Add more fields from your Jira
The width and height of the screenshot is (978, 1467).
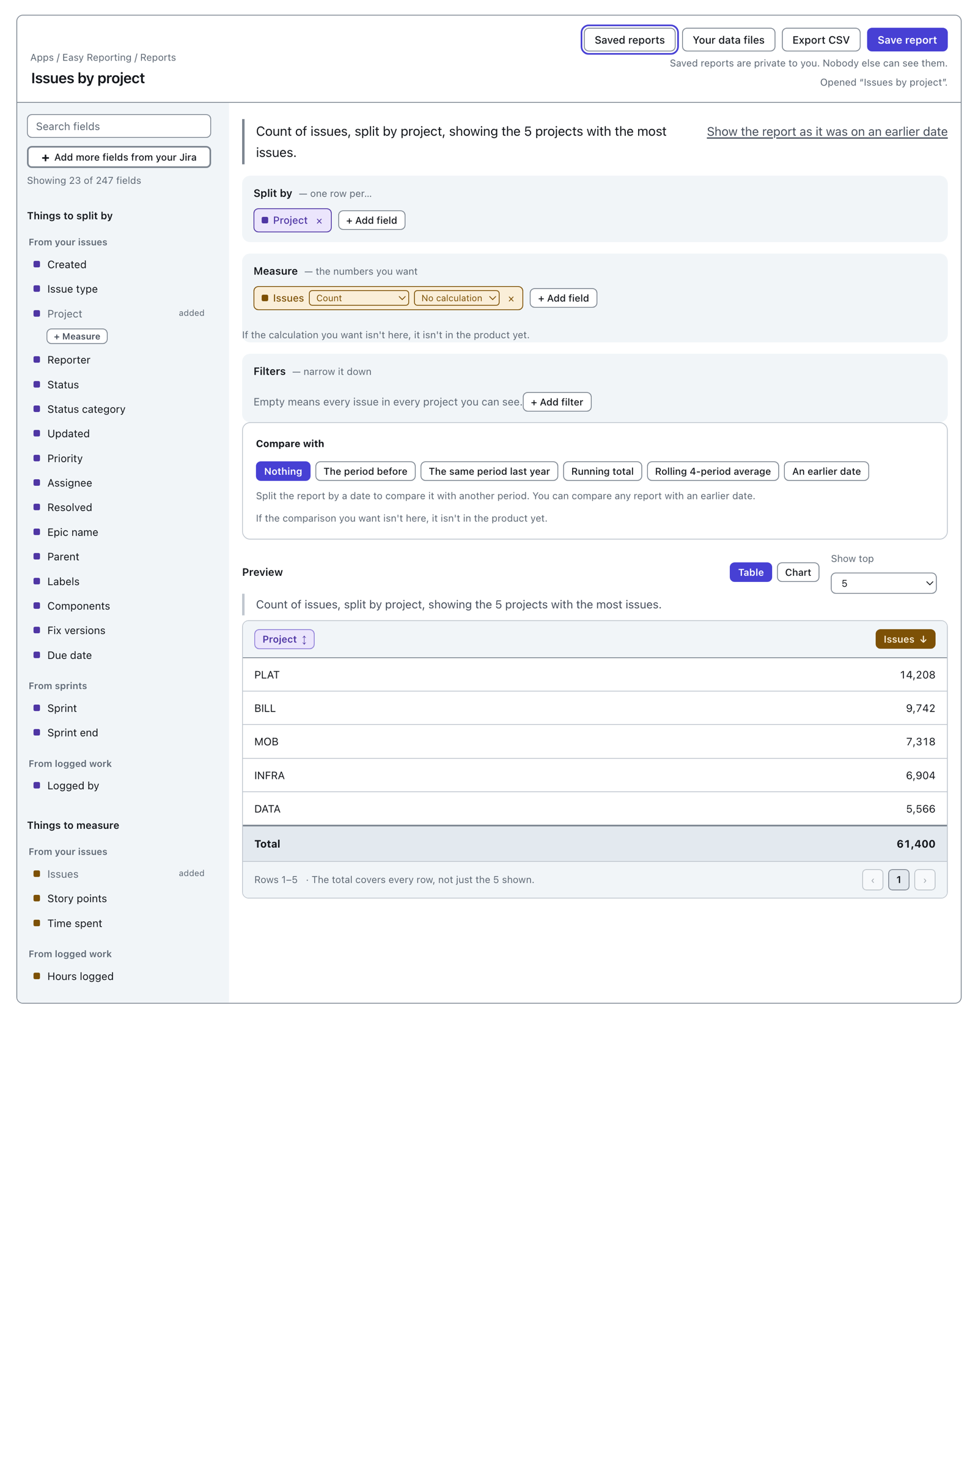point(119,157)
